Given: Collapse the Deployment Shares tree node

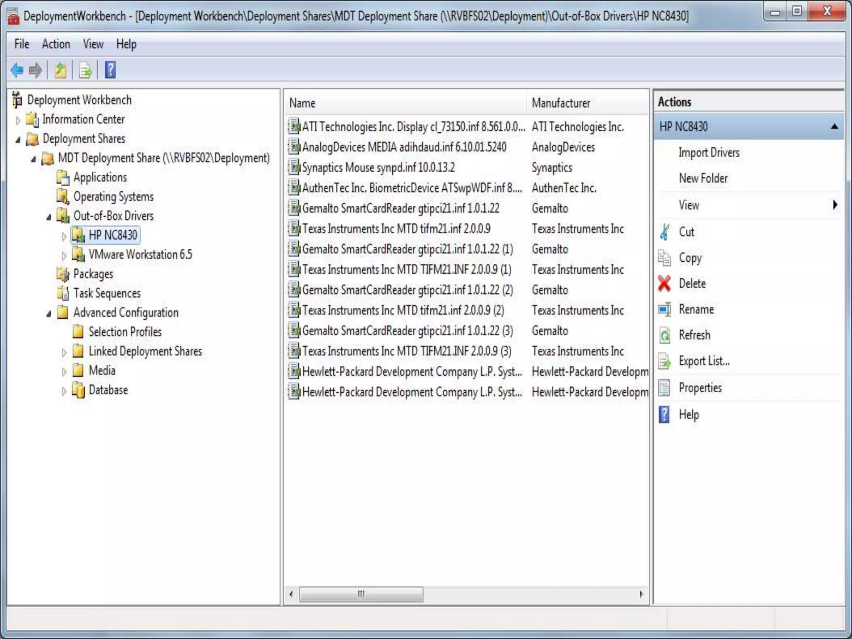Looking at the screenshot, I should click(x=18, y=140).
